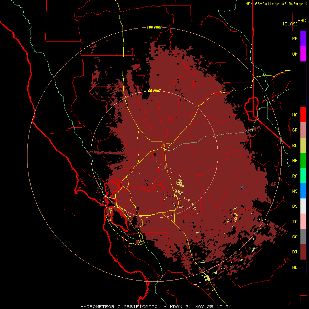Viewport: 309px width, 309px height.
Task: Click the [CLAS] legend header
Action: [290, 24]
